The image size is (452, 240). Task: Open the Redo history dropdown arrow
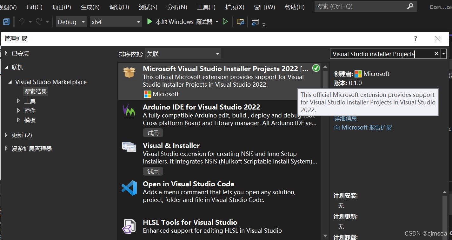(x=47, y=22)
